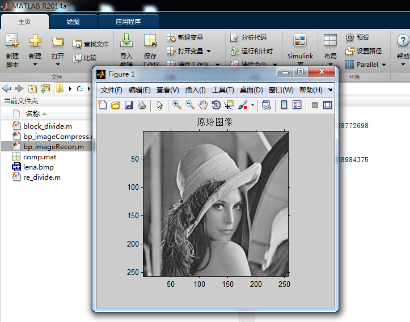Switch to the Plots (绘图) tab

click(73, 22)
